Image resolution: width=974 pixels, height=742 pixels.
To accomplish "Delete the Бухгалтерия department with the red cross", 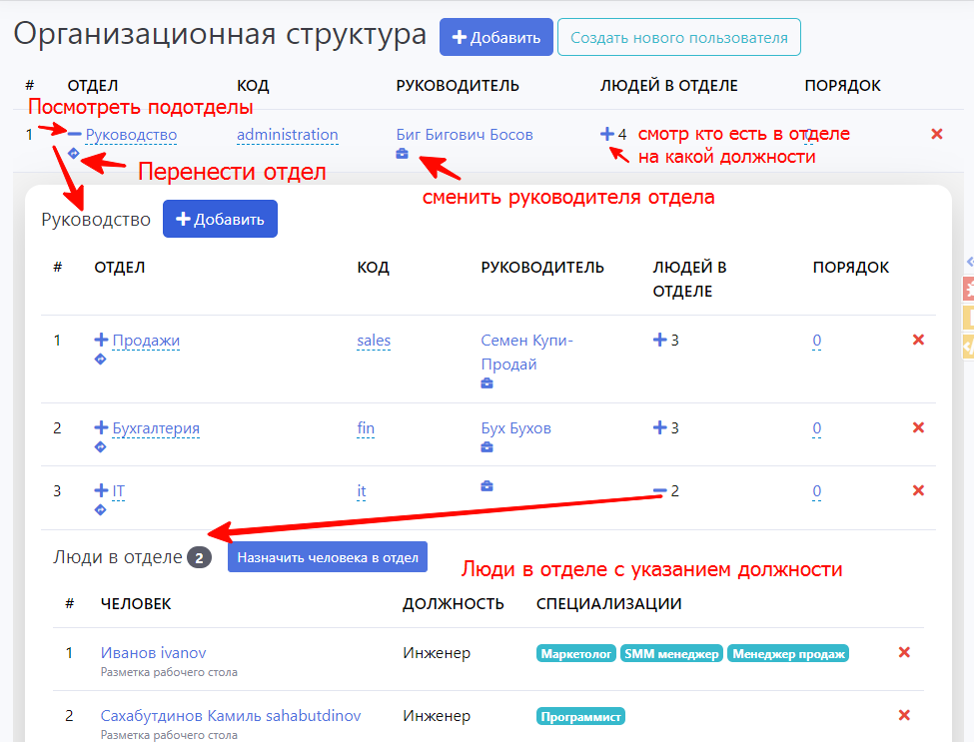I will (x=918, y=428).
